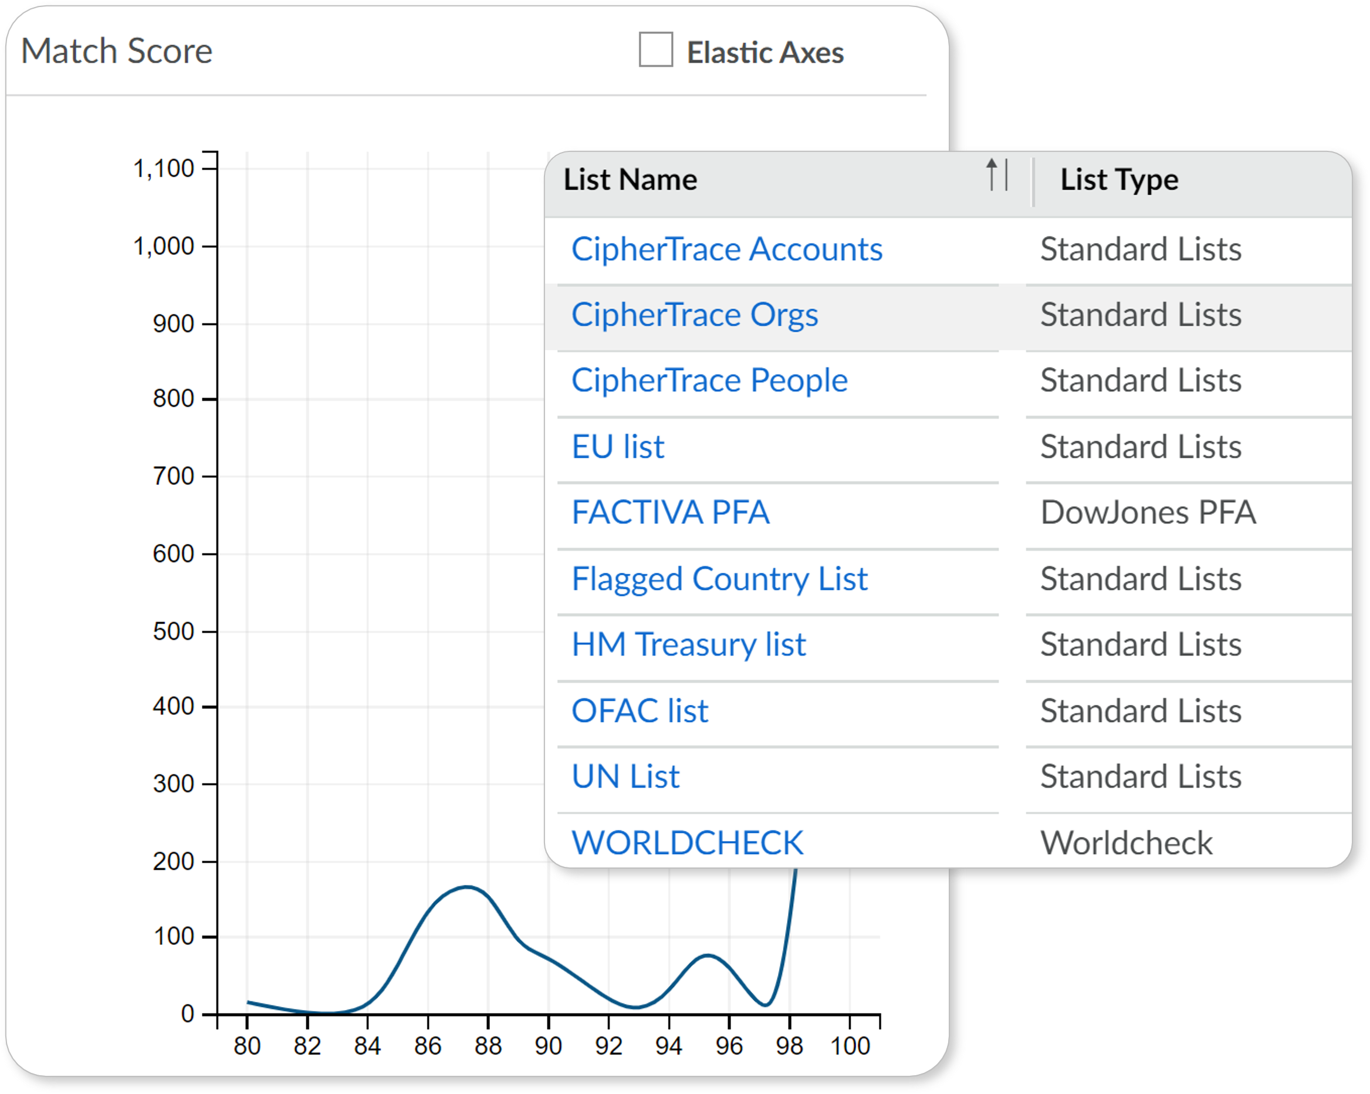The image size is (1370, 1094).
Task: Click the 500 y-axis label
Action: pos(173,632)
